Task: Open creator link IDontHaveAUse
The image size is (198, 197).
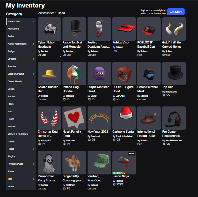Action: (173, 140)
